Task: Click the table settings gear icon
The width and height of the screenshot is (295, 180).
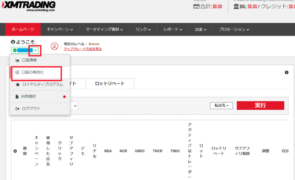Action: click(x=15, y=151)
